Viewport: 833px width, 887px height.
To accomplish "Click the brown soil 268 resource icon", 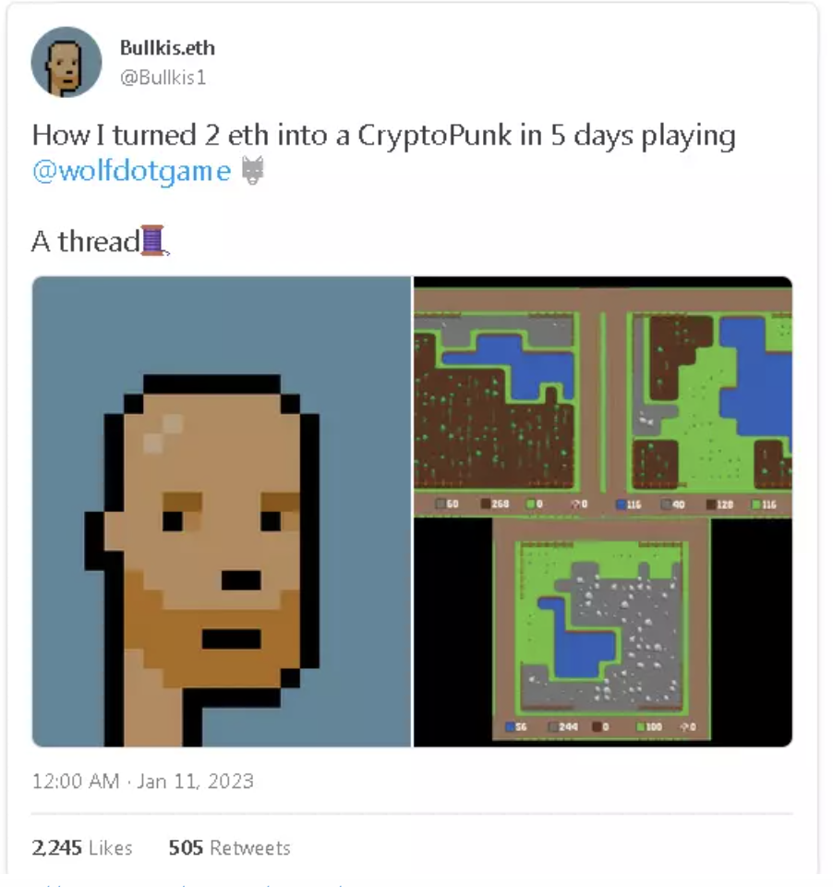I will tap(486, 504).
